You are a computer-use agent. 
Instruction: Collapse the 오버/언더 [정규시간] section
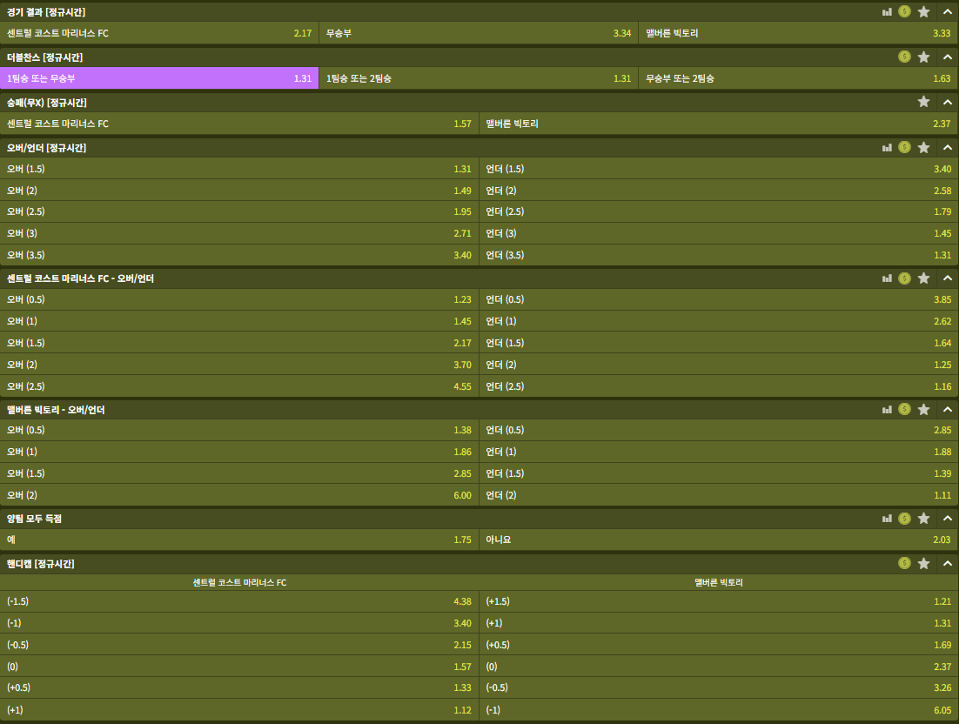tap(947, 148)
